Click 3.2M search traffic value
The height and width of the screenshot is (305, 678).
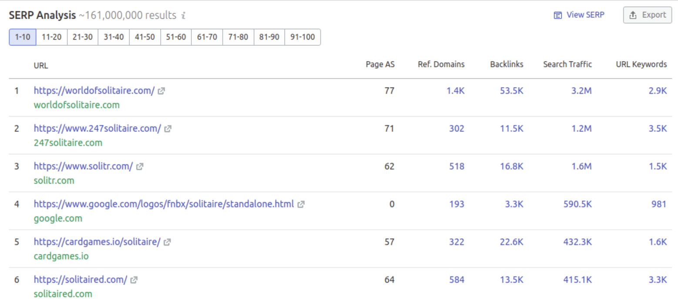(x=581, y=91)
